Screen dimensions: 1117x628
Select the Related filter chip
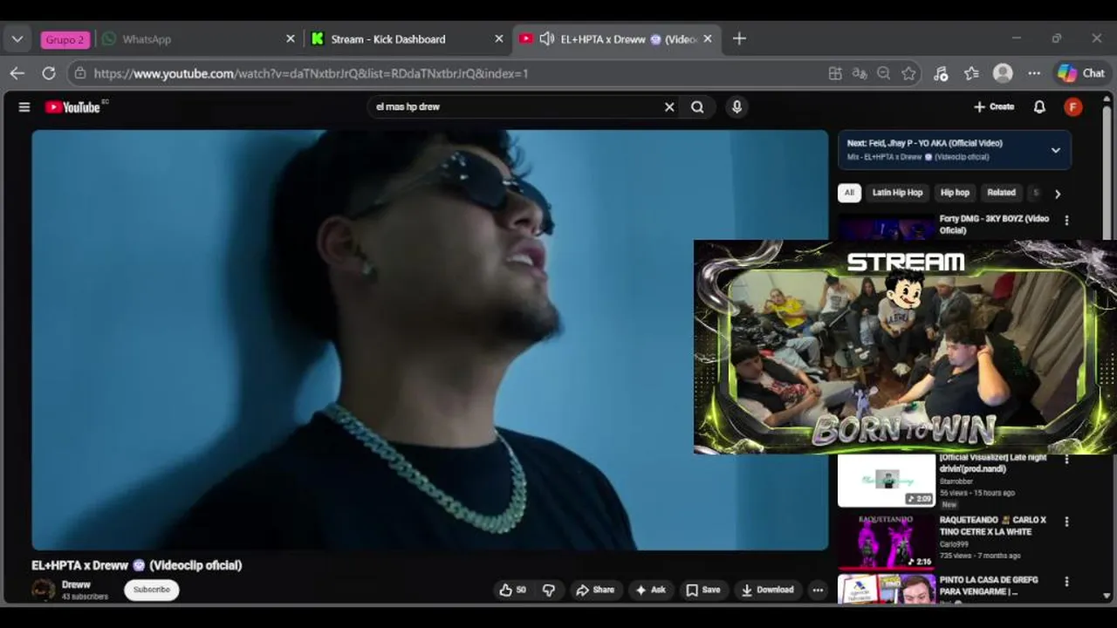coord(1001,193)
